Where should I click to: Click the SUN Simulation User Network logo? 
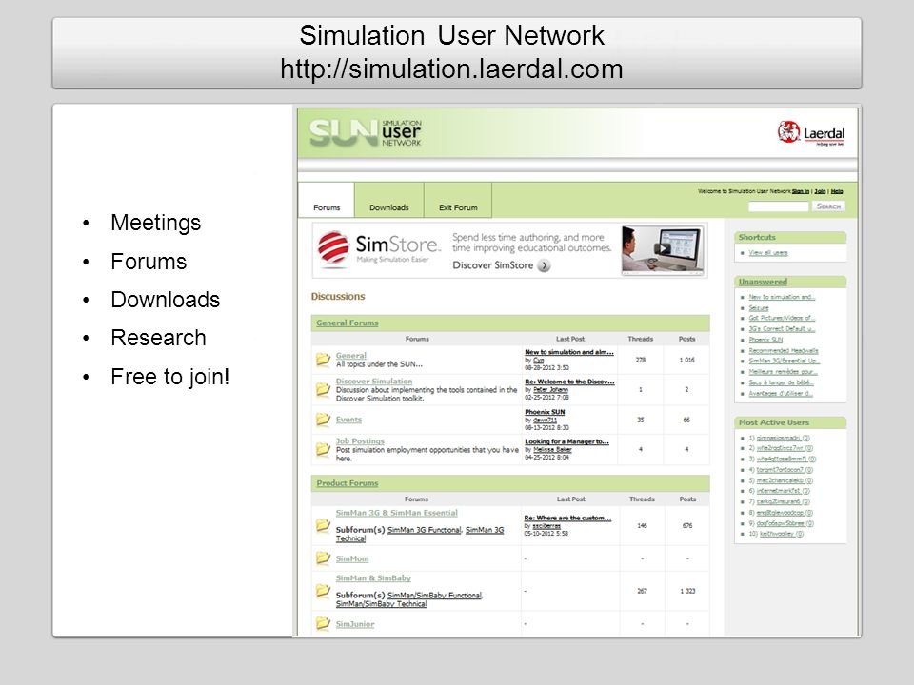point(365,133)
